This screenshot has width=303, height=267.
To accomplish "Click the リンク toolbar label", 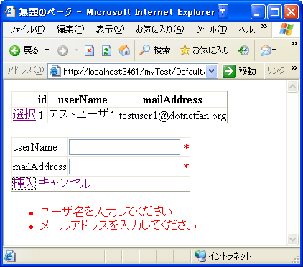I will pos(276,70).
